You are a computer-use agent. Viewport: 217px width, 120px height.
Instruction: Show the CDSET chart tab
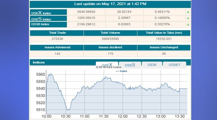tap(174, 65)
